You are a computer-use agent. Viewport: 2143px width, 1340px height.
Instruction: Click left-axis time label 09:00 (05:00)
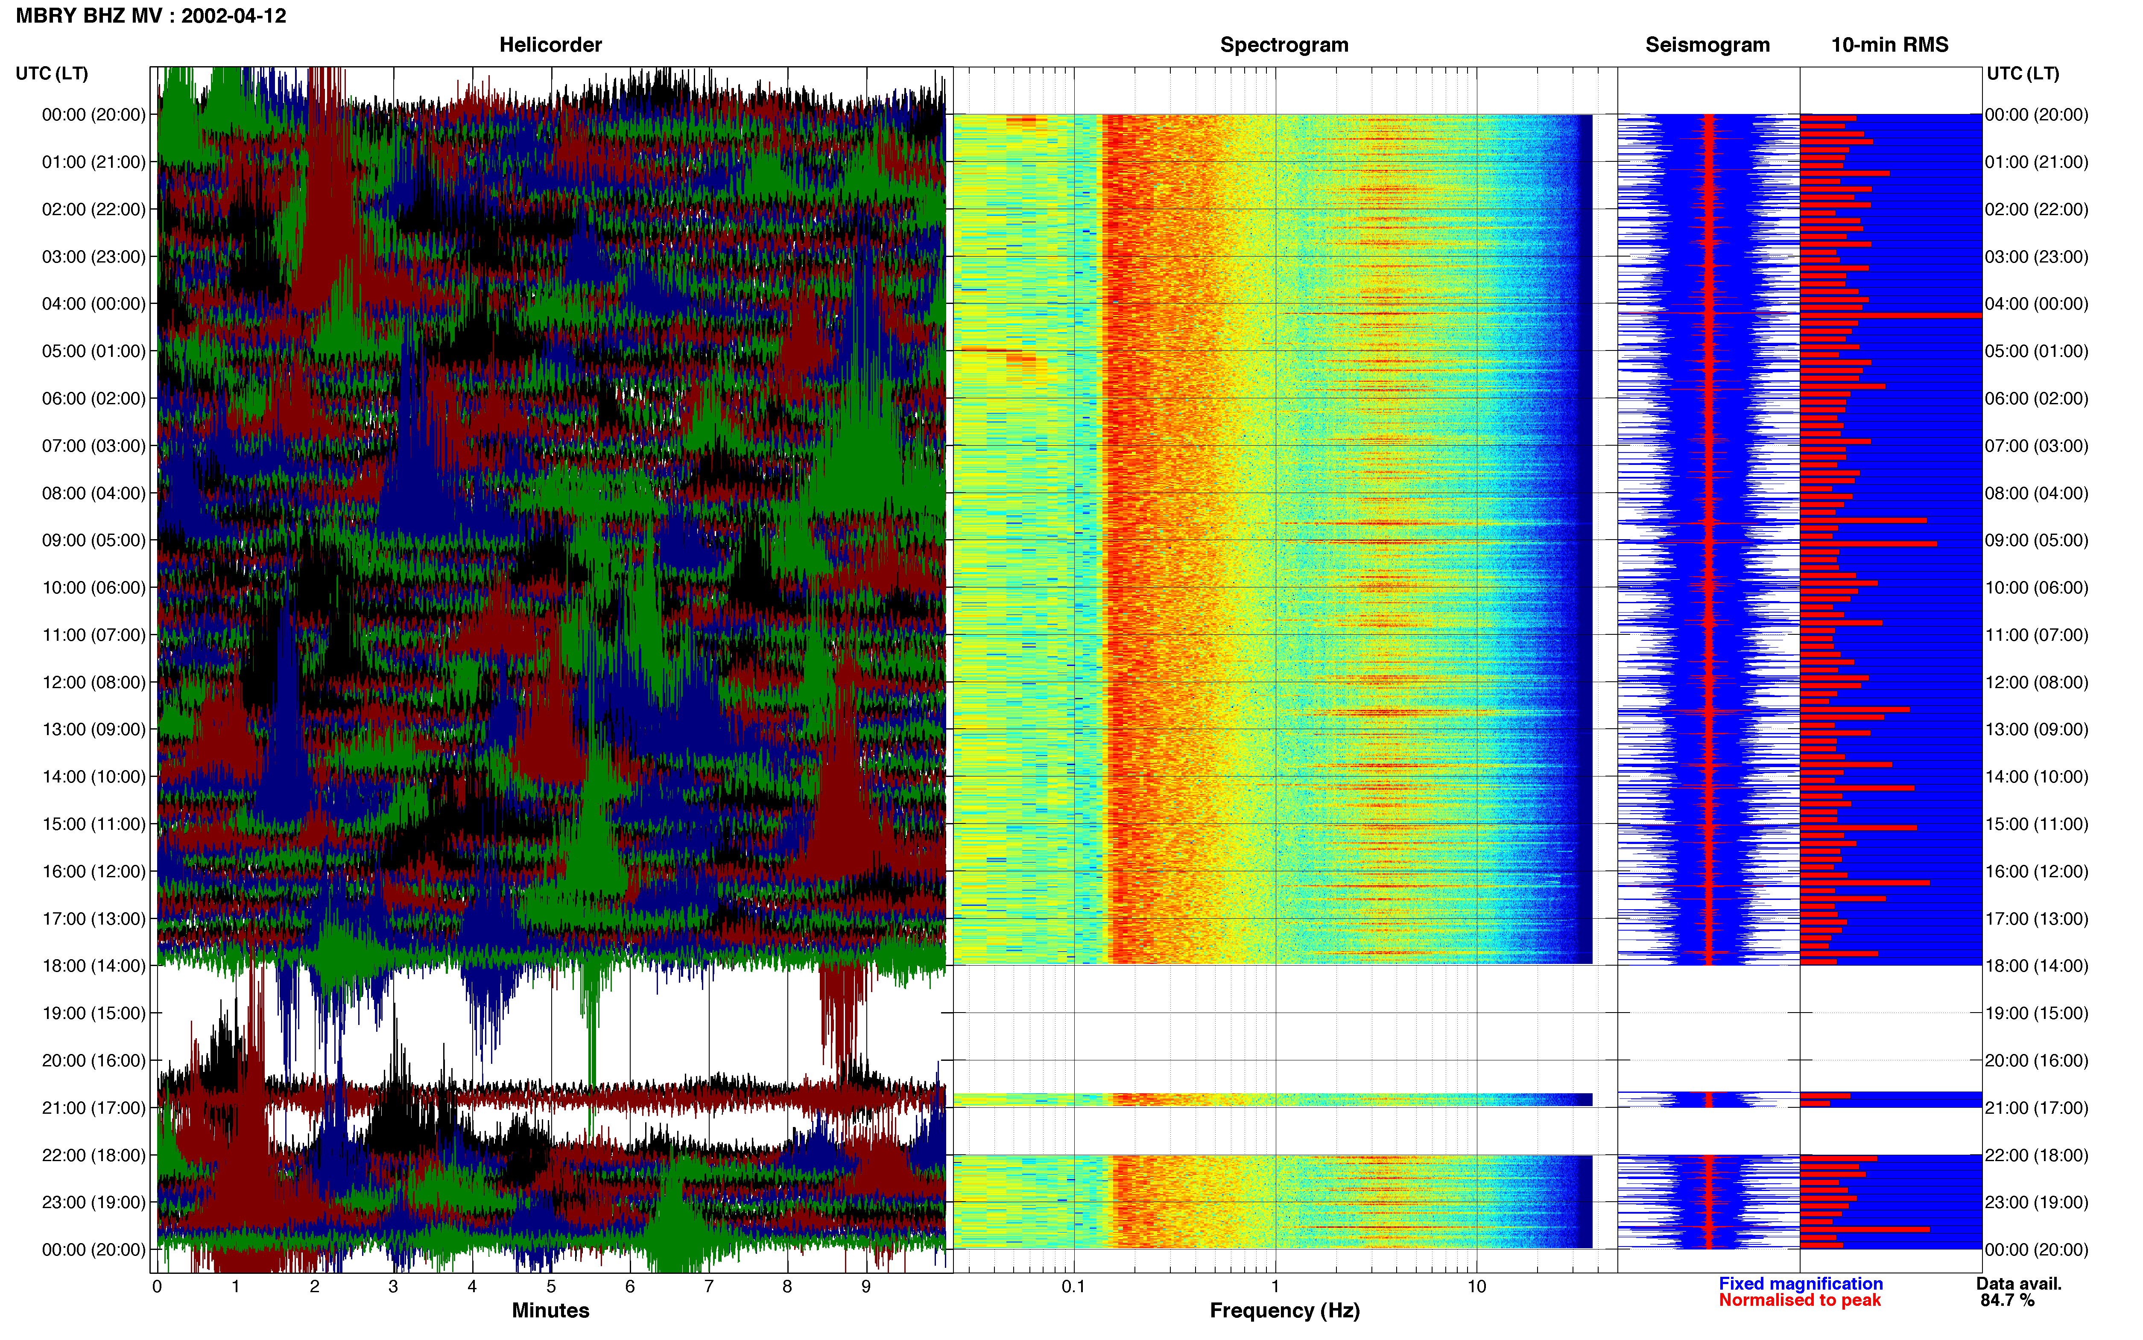[94, 540]
